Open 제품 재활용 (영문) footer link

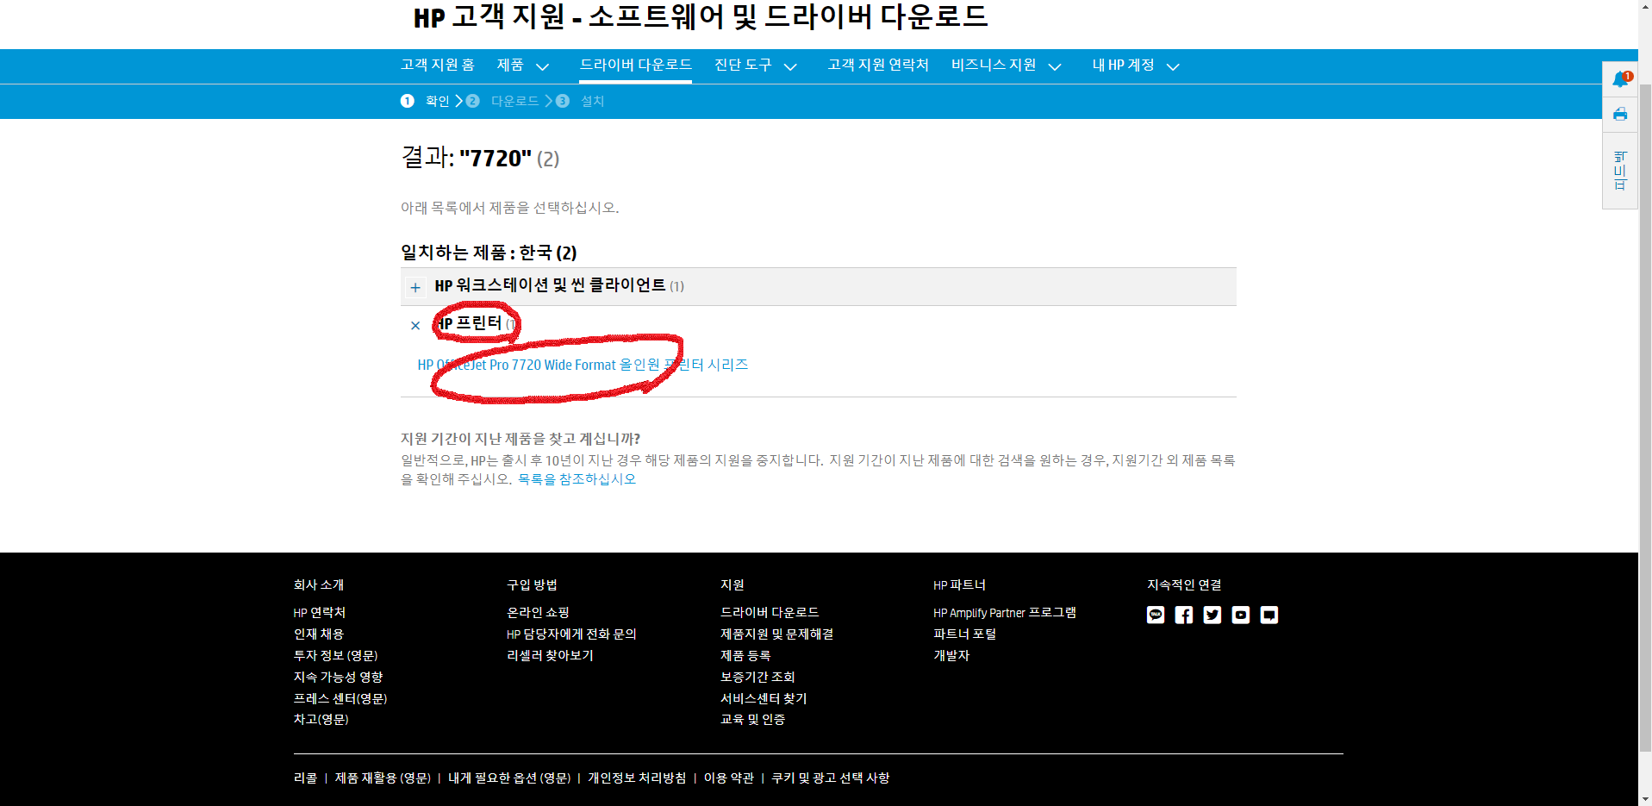click(383, 778)
